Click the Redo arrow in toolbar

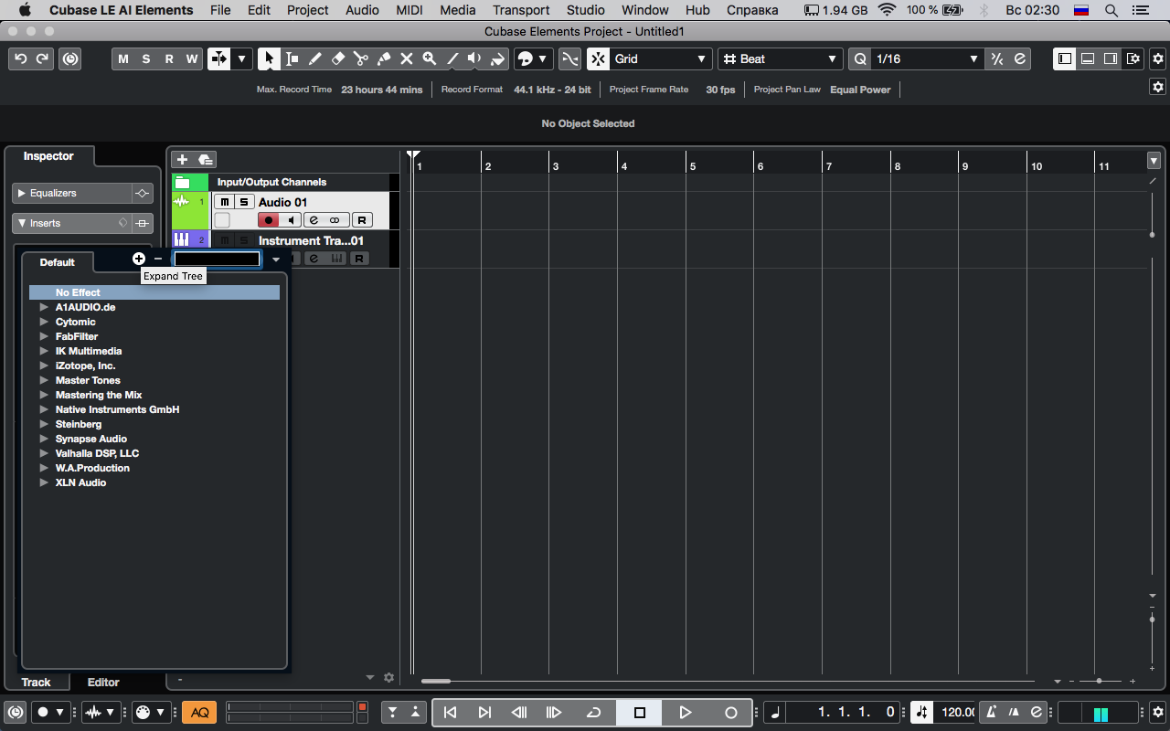tap(42, 58)
